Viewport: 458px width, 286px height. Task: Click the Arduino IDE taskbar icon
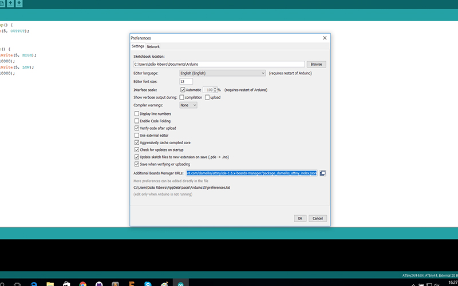point(180,283)
